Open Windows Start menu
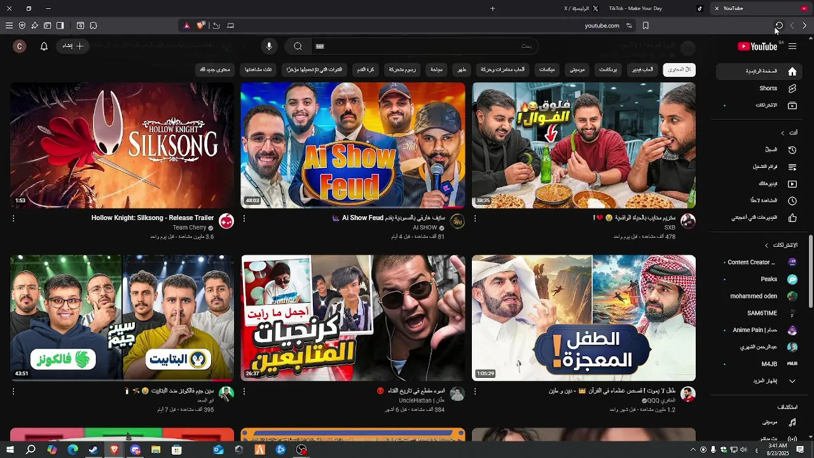 pos(10,450)
